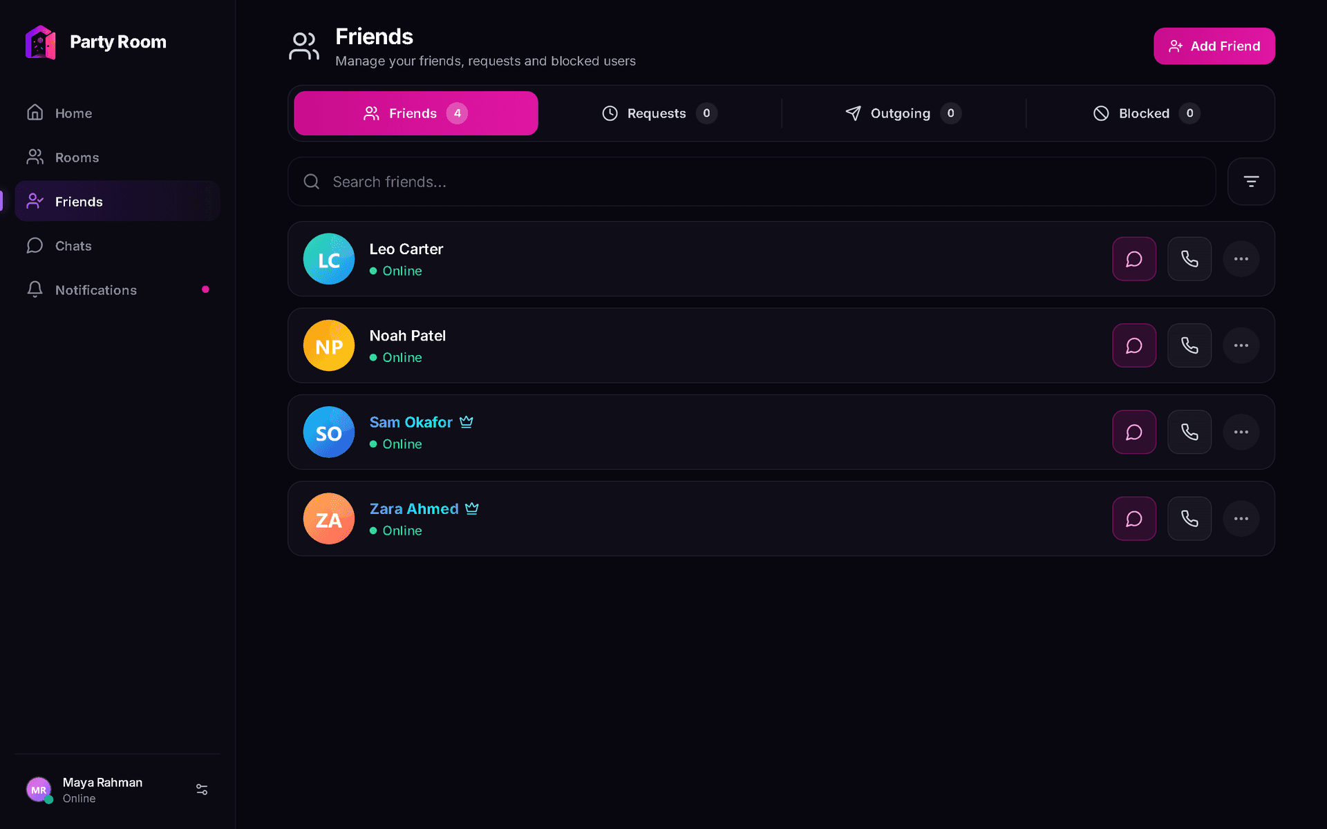Open Rooms from the sidebar

point(117,157)
